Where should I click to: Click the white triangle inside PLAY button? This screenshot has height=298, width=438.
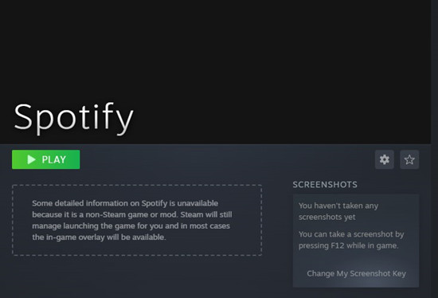pyautogui.click(x=32, y=159)
